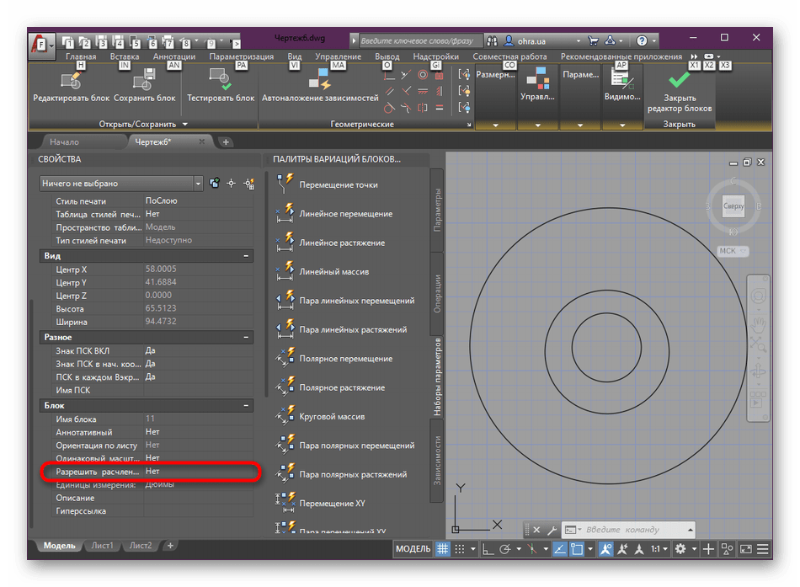This screenshot has width=800, height=587.
Task: Click the Edit Block (Редактировать блок) icon
Action: 71,81
